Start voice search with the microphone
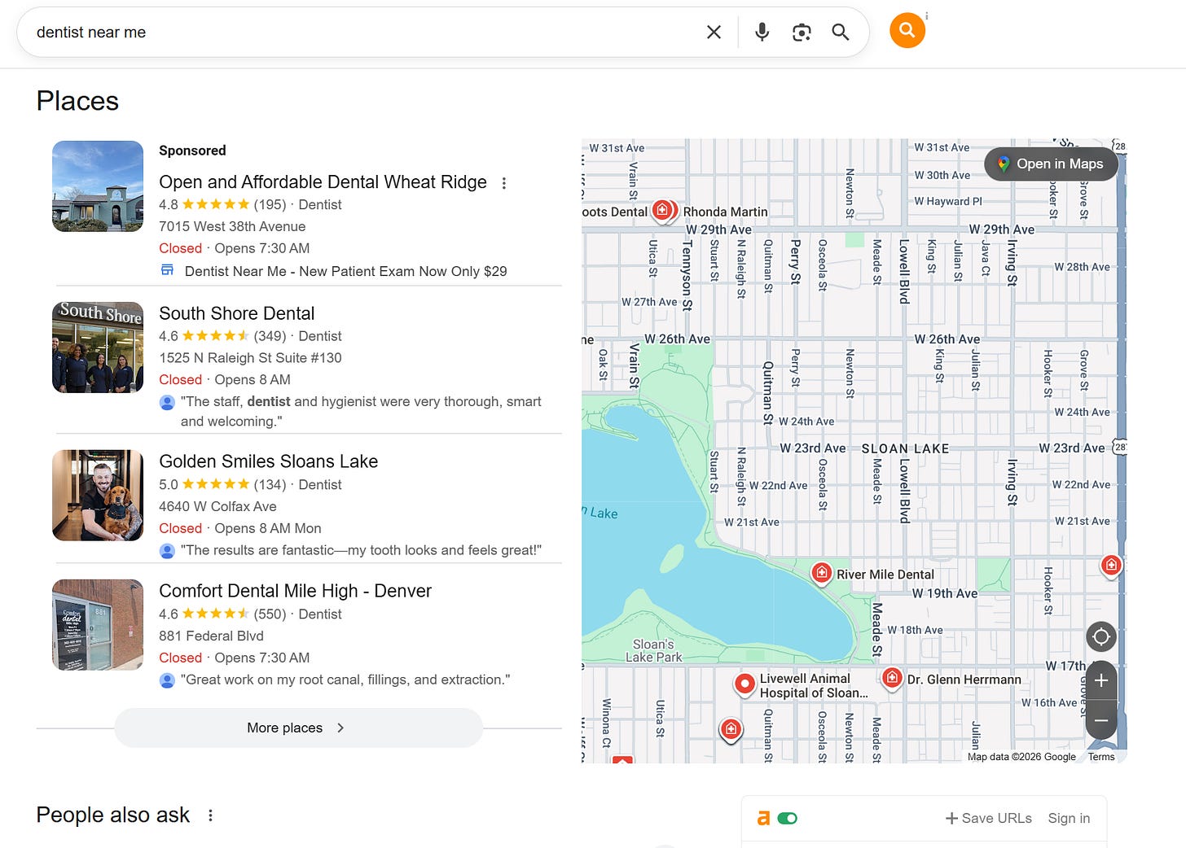Viewport: 1186px width, 848px height. (762, 32)
